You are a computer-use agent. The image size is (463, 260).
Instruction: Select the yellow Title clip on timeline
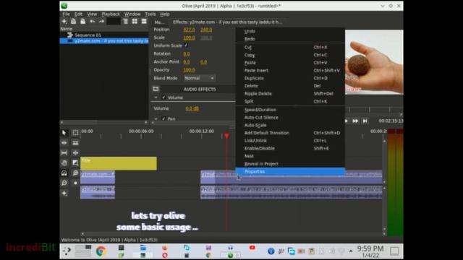tap(119, 164)
